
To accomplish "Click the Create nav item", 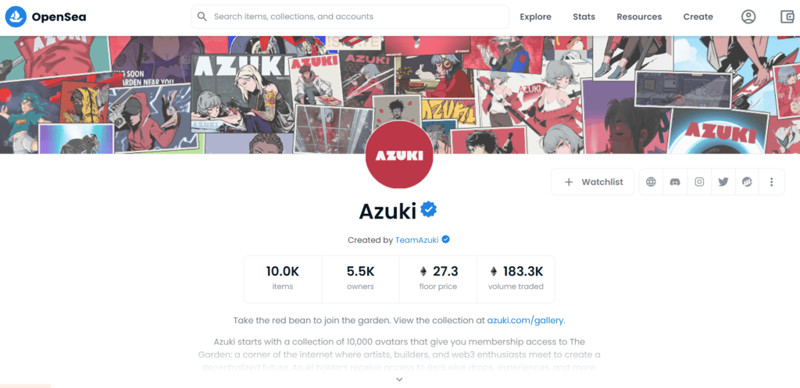I will coord(698,17).
